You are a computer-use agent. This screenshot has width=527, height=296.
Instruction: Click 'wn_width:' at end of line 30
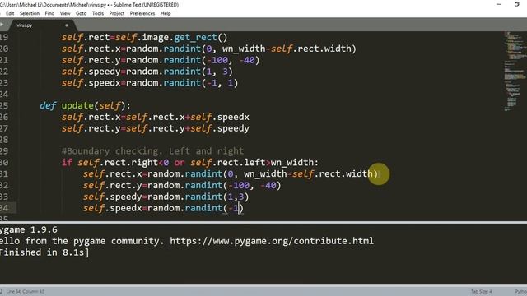click(x=295, y=163)
